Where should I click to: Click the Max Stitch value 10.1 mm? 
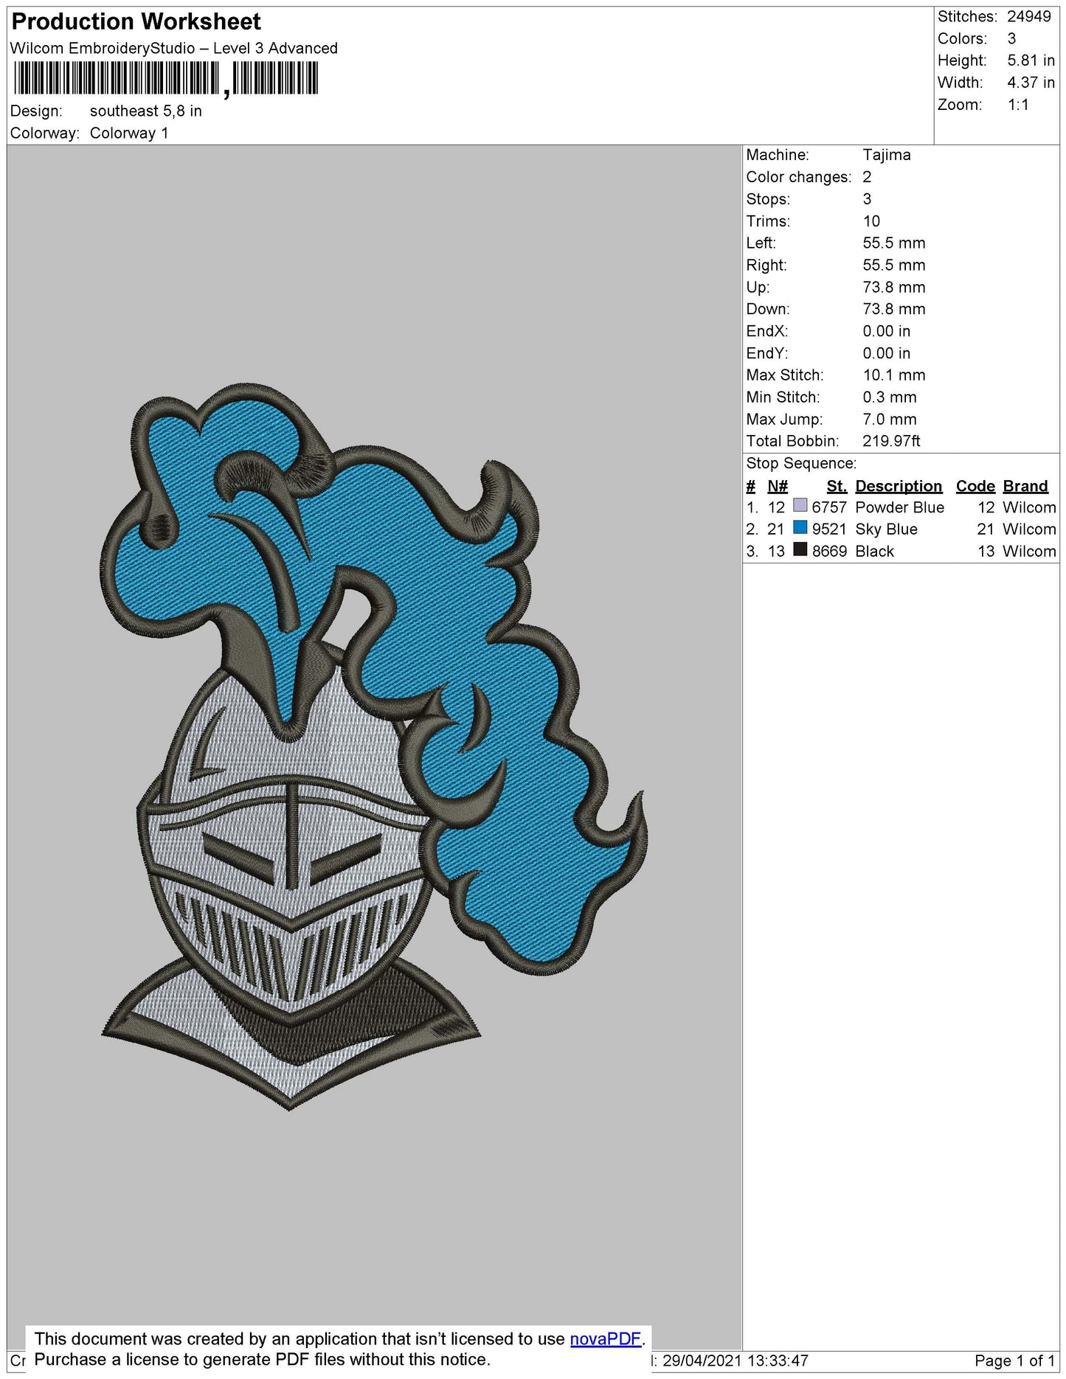[894, 375]
